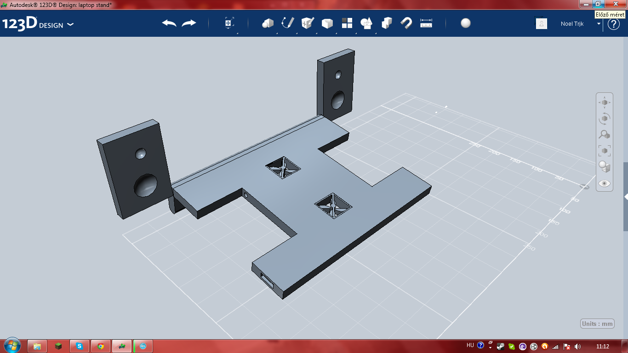Open the Primitives shapes tool
The height and width of the screenshot is (353, 628).
[268, 23]
